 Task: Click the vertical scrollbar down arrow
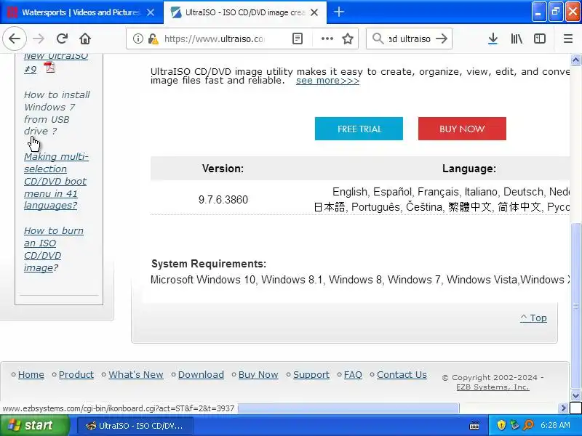(575, 395)
